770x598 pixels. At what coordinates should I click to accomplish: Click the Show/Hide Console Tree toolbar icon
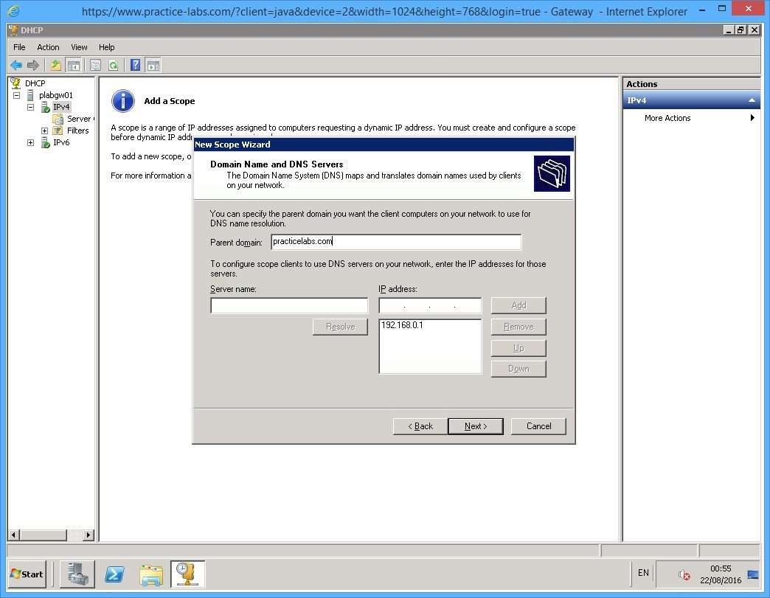(x=74, y=64)
